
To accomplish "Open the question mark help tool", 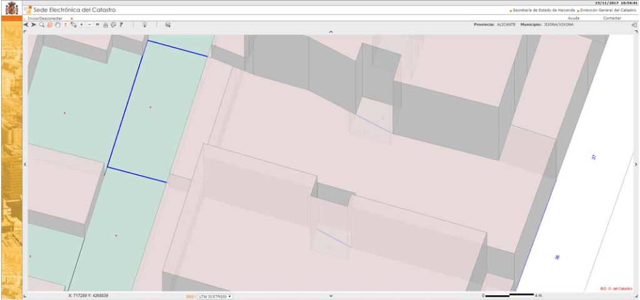I will 121,24.
